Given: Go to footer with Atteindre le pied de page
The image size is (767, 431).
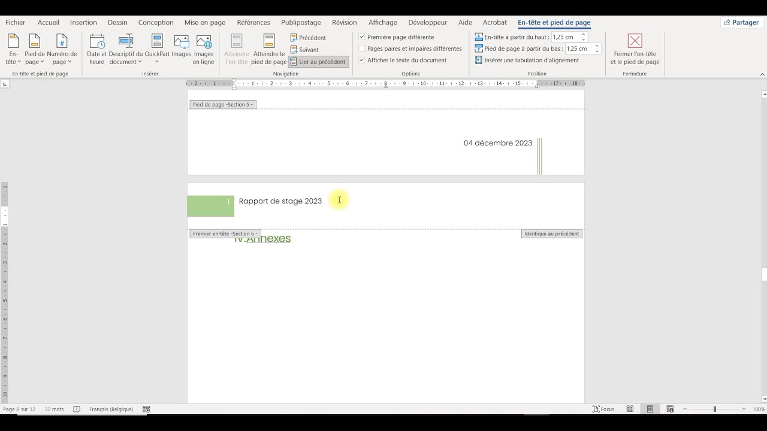Looking at the screenshot, I should pos(269,50).
